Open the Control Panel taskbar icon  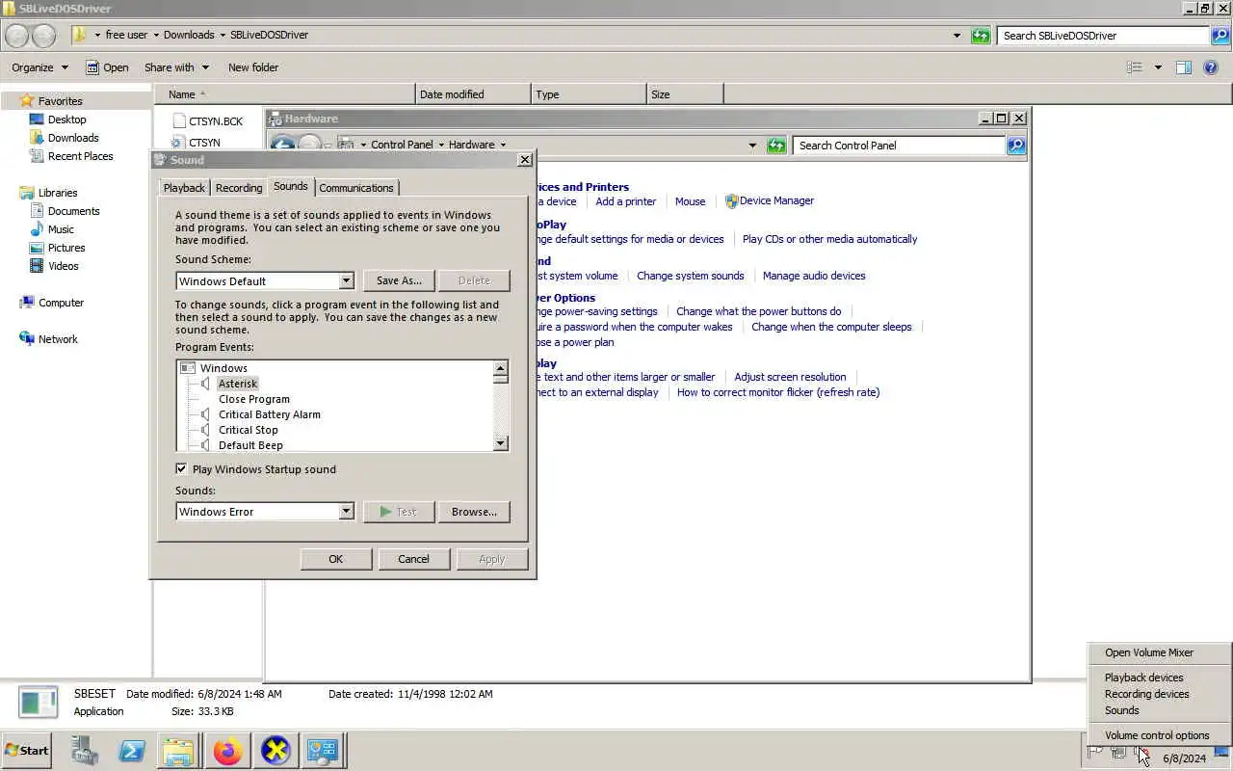[x=322, y=751]
